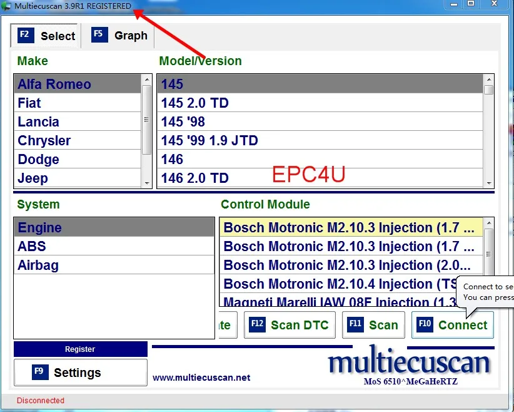
Task: Select model 145 in Model/Version list
Action: click(320, 84)
